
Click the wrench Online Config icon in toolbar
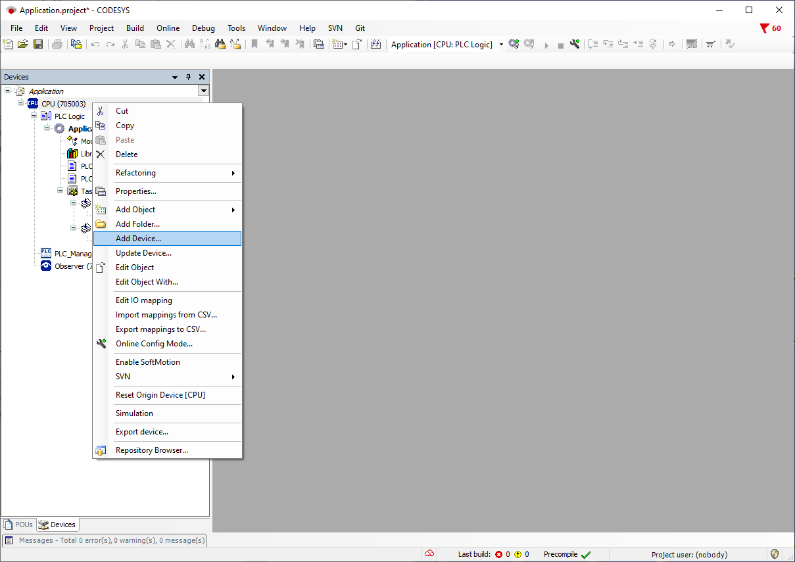coord(575,44)
